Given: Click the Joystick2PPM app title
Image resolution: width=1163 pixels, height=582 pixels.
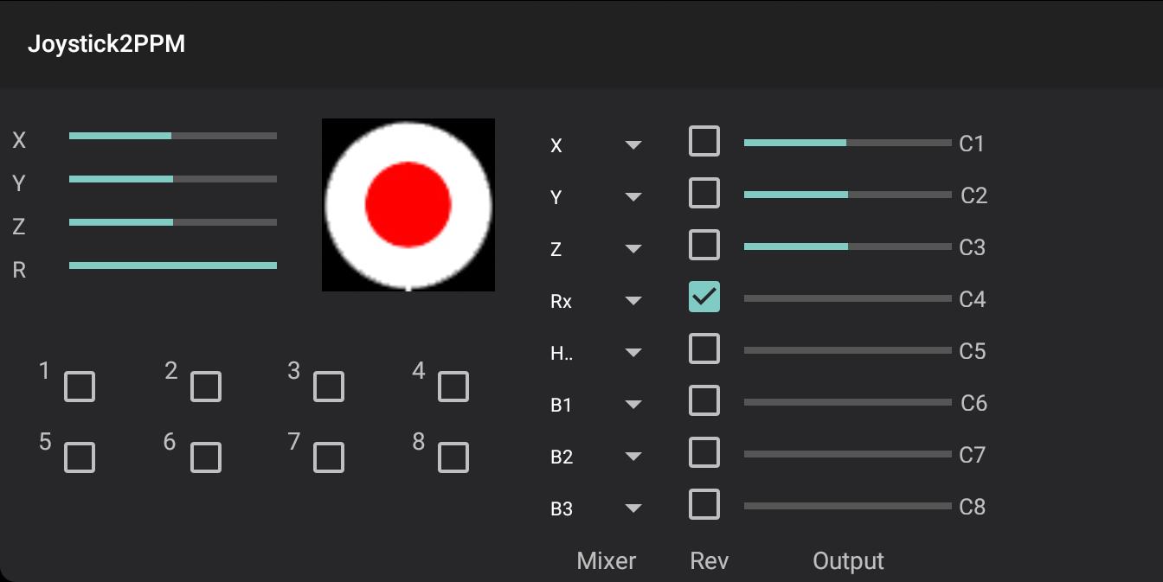Looking at the screenshot, I should [106, 44].
